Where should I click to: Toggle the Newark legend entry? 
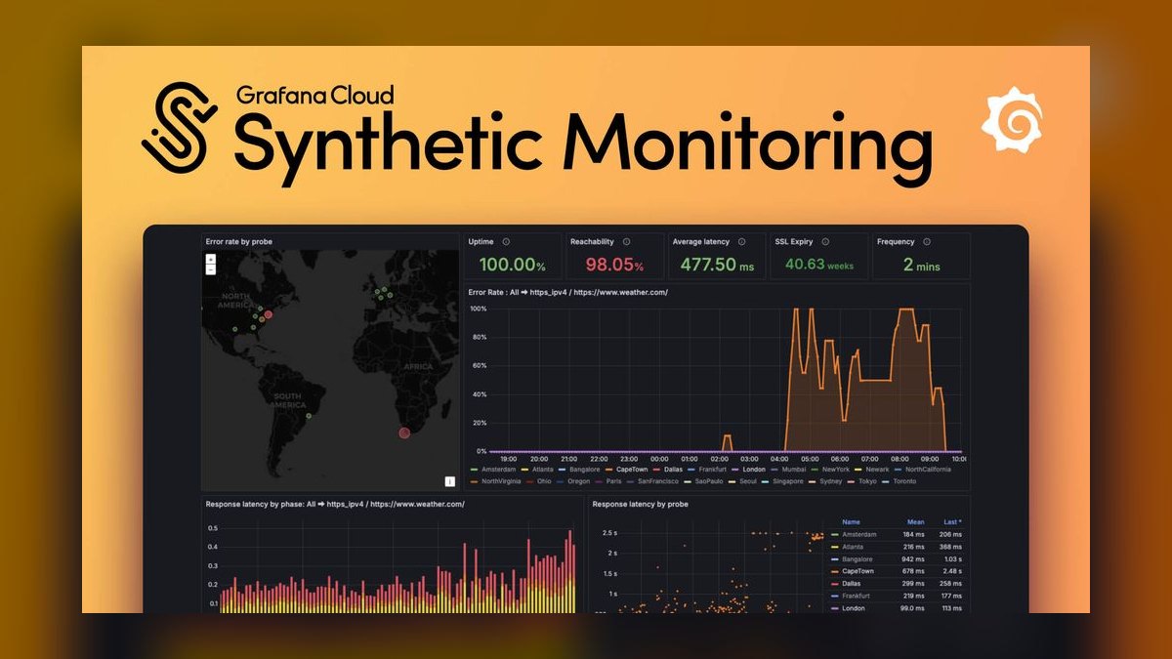pyautogui.click(x=871, y=470)
